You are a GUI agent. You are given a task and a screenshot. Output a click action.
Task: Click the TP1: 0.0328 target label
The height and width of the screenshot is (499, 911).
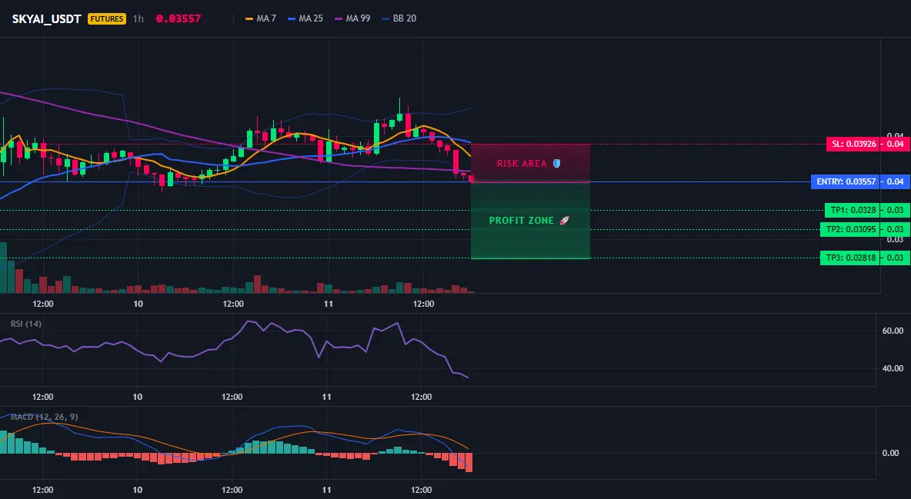click(853, 211)
